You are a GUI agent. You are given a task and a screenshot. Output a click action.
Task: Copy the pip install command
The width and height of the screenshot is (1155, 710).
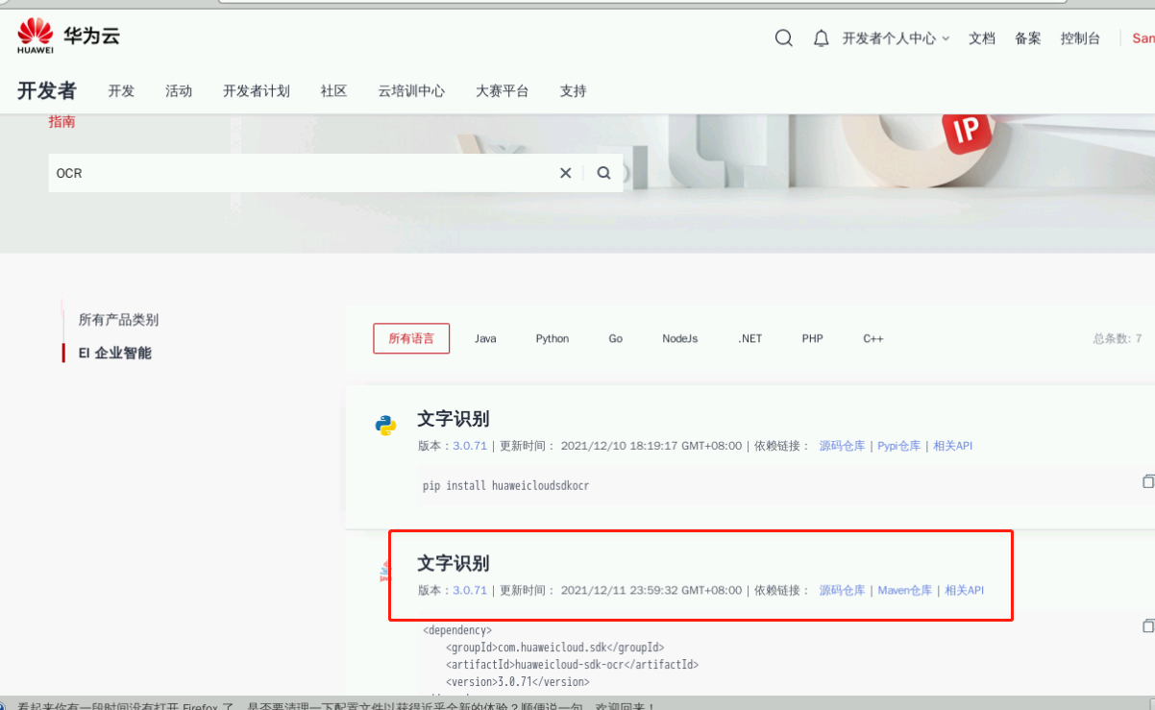point(1147,481)
